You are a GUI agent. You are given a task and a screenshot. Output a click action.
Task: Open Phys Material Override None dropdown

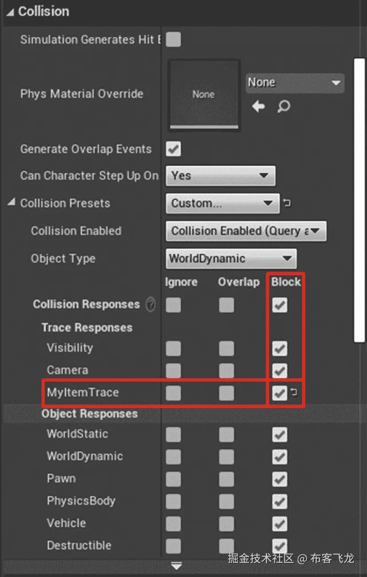(295, 83)
